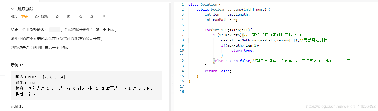Click the problem title 55. 跳跃游戏

(x=22, y=9)
